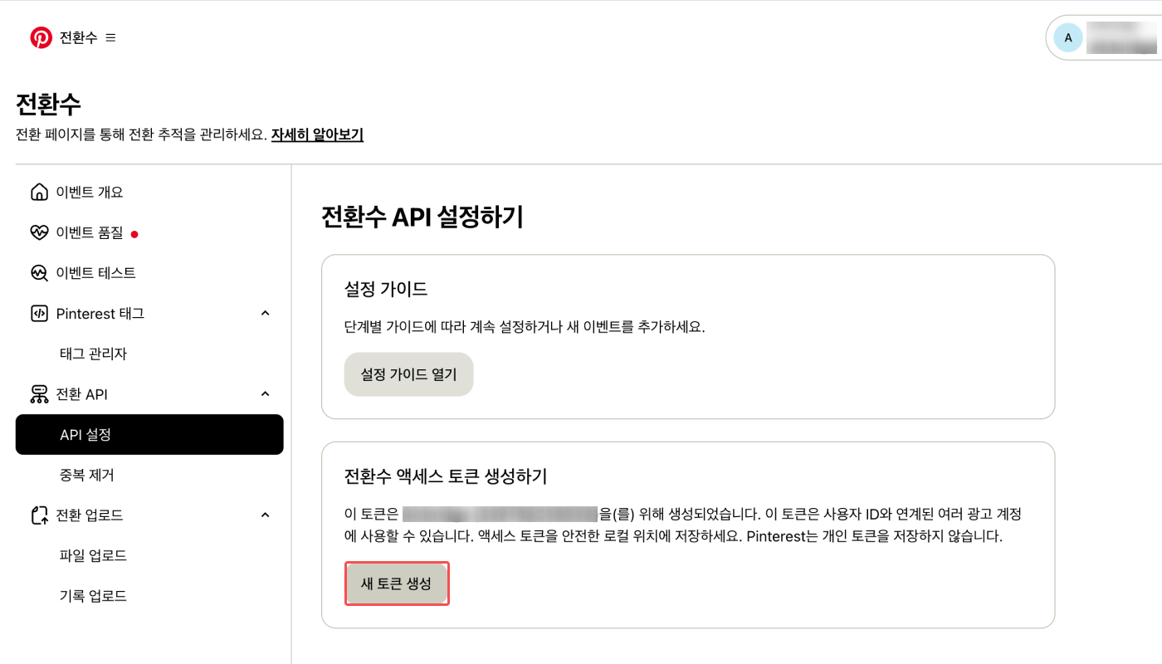Select the active API 설정 item

(x=149, y=434)
